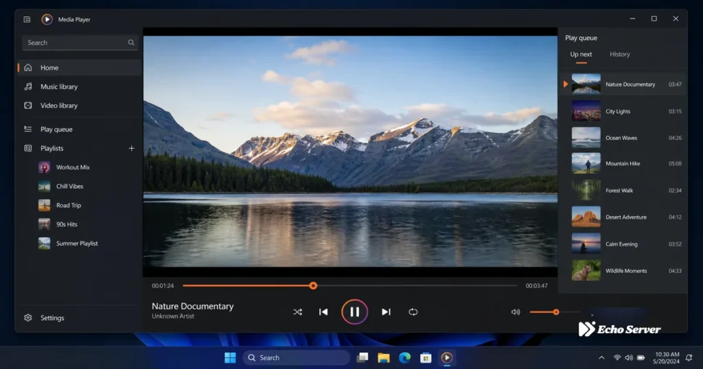Play Calm Evening from the queue

(623, 244)
